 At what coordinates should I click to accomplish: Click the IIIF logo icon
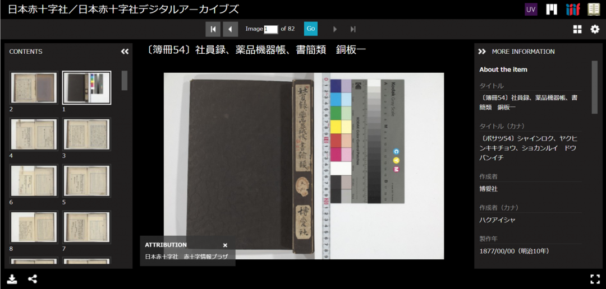(x=572, y=10)
